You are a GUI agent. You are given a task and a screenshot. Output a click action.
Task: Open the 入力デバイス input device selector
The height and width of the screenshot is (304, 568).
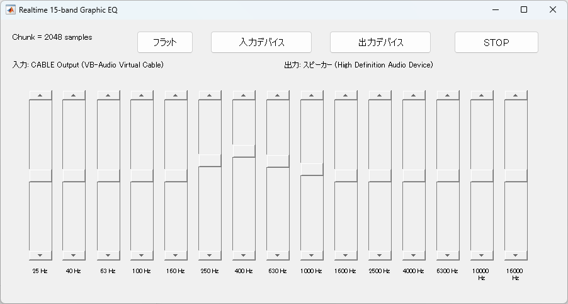[x=261, y=42]
